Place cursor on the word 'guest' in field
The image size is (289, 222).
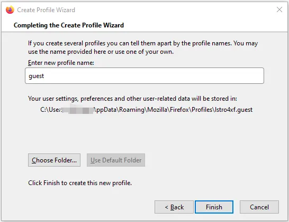(x=37, y=76)
